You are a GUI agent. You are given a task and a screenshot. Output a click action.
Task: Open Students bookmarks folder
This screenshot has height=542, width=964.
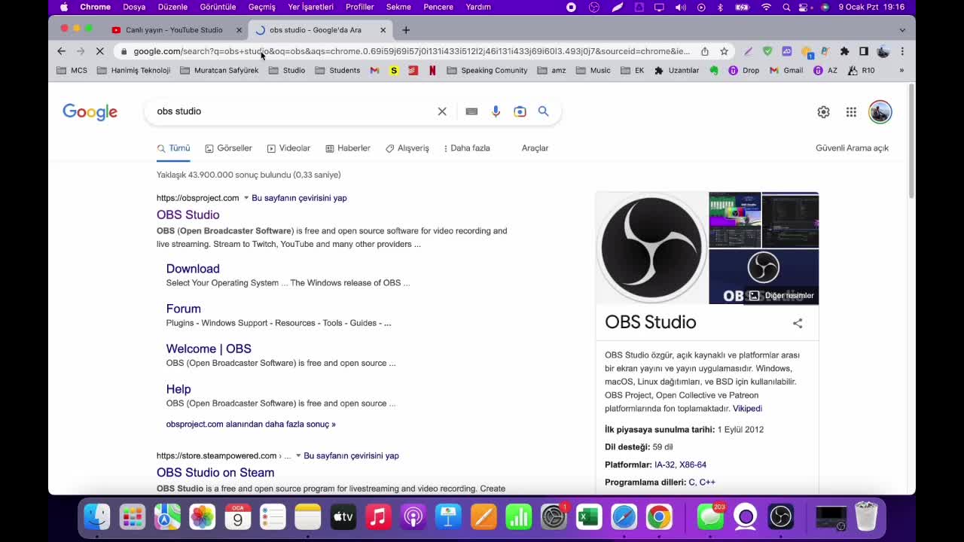tap(338, 71)
